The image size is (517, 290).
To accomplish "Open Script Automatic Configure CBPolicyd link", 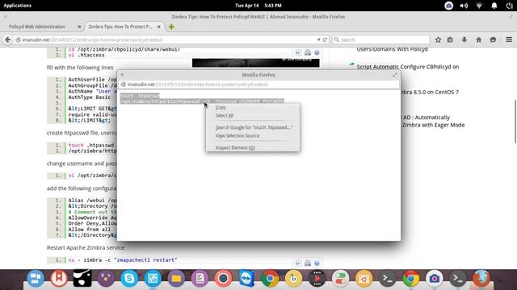I will [407, 67].
